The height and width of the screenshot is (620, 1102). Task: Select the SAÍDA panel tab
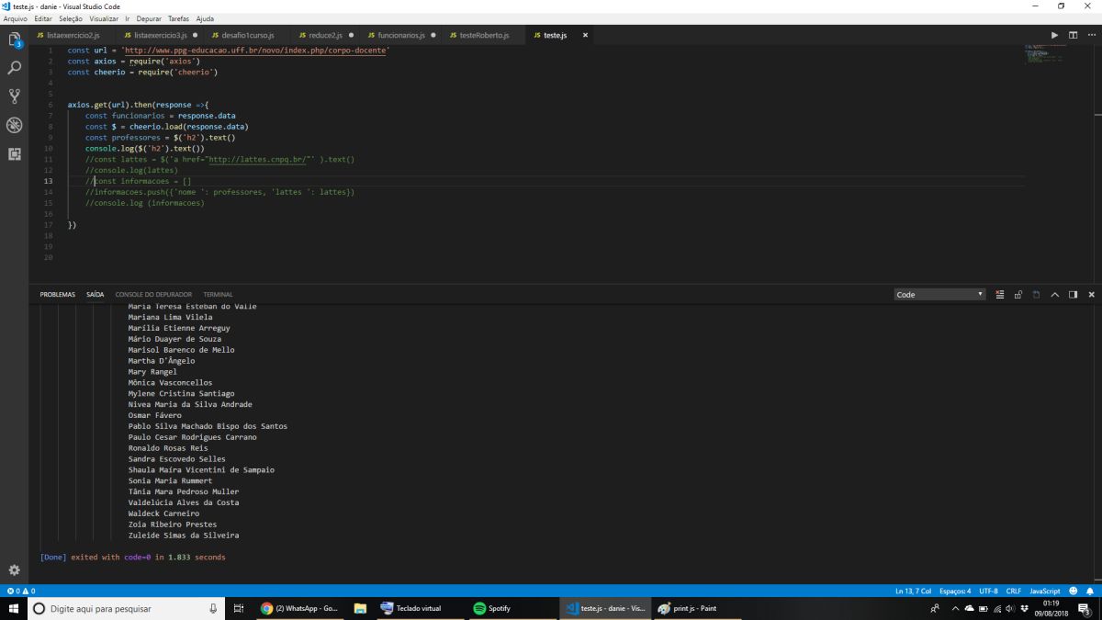[x=96, y=295]
